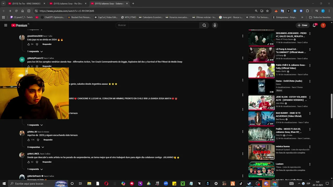This screenshot has width=333, height=187.
Task: Go to YouTube Premium home logo
Action: tap(19, 25)
